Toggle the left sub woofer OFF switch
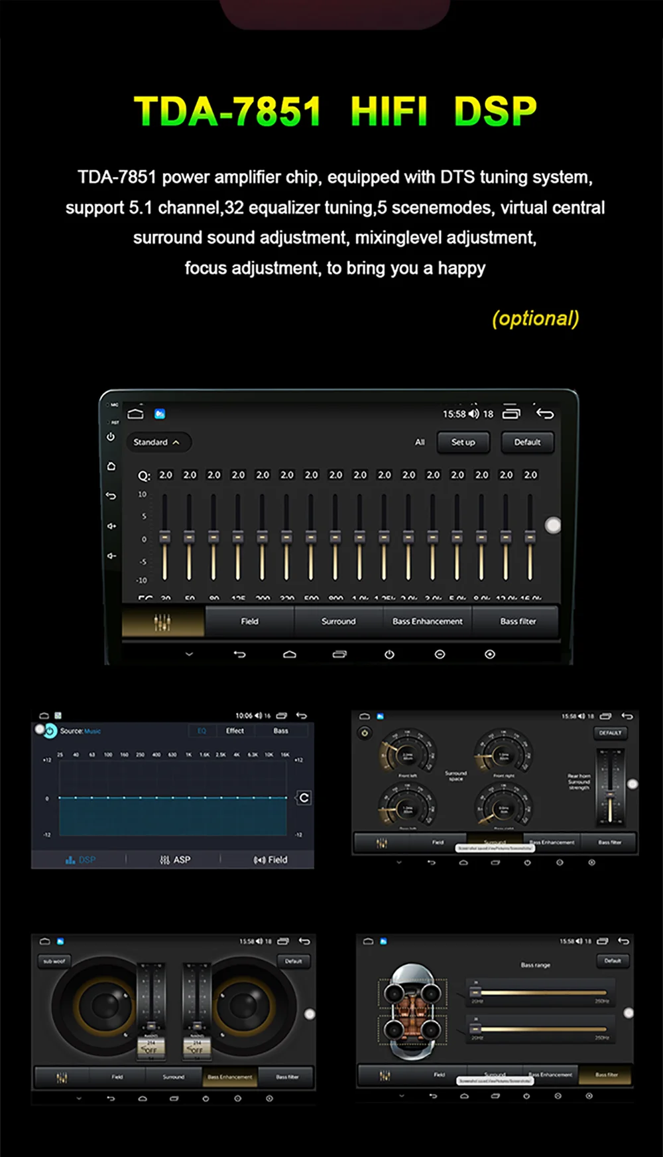 click(151, 1049)
